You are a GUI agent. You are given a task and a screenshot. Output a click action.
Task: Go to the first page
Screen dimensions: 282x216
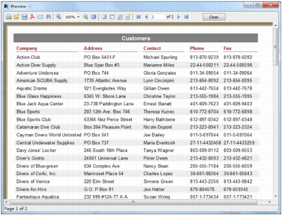click(138, 17)
